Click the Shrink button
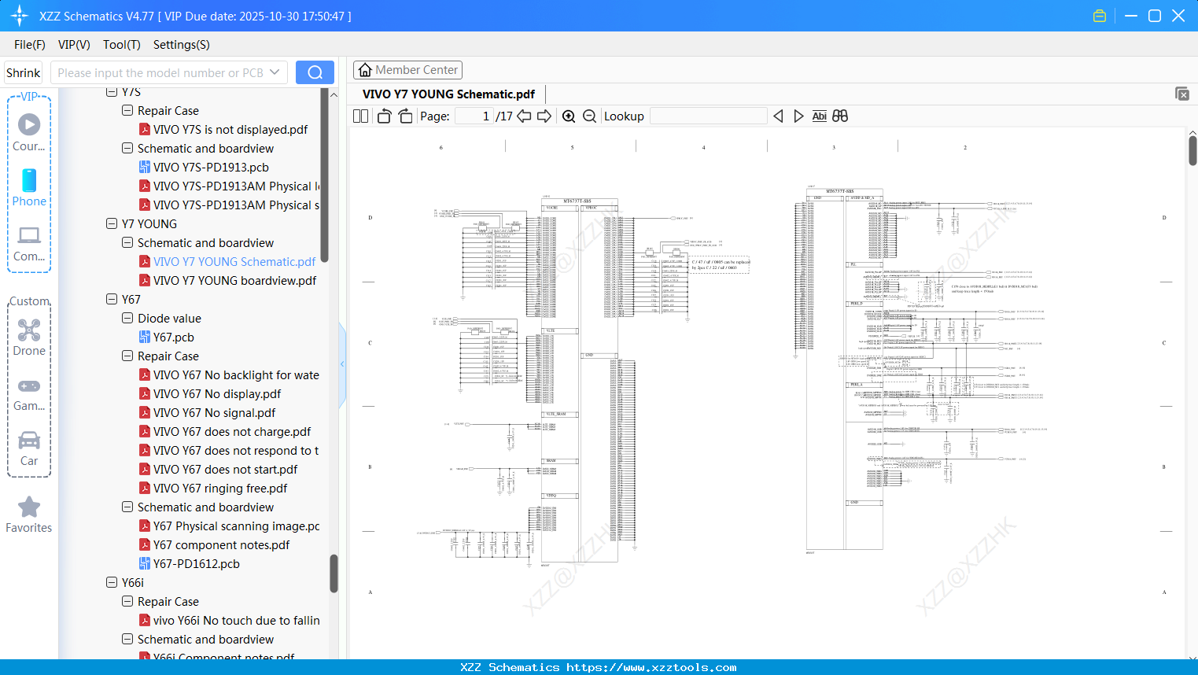The width and height of the screenshot is (1198, 675). [24, 72]
